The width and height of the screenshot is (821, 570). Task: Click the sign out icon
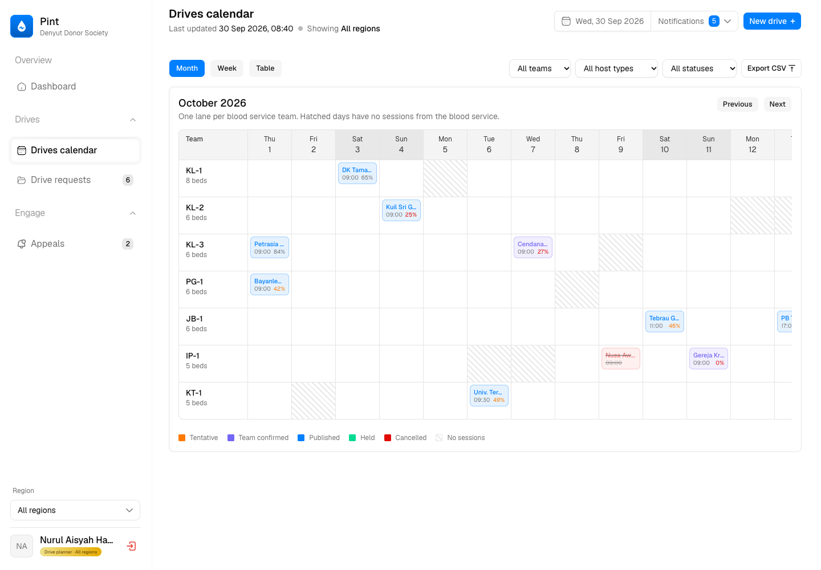(131, 546)
